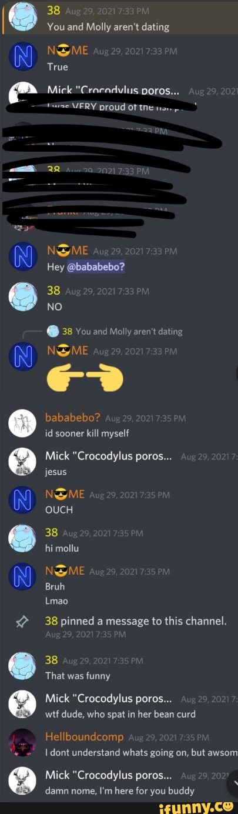Open 38's avatar beside 'That was funny'

[23, 668]
